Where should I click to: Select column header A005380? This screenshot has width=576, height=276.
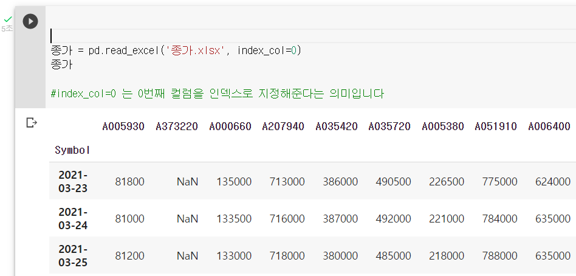tap(443, 126)
